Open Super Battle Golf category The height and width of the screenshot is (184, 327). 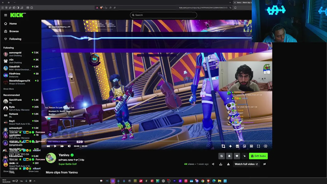[67, 164]
